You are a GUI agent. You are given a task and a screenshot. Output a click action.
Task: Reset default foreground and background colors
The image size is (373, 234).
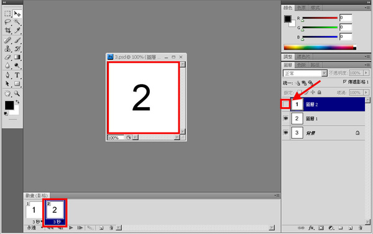[x=6, y=113]
